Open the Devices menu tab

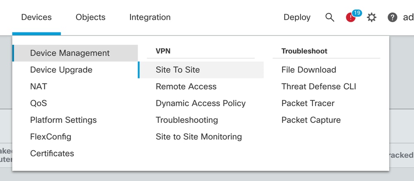tap(36, 17)
